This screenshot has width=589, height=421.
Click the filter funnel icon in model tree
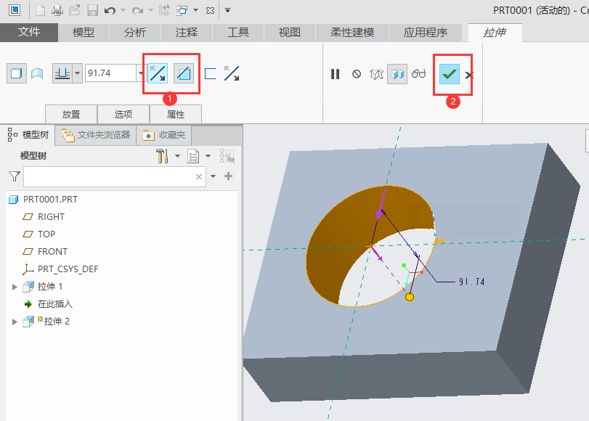coord(14,176)
